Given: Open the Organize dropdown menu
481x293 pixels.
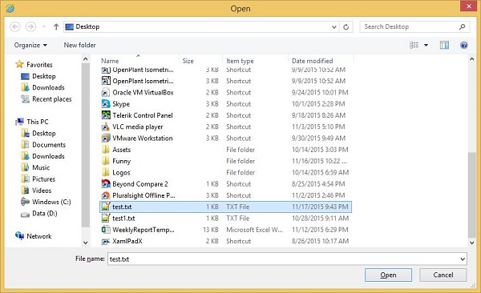Looking at the screenshot, I should click(30, 45).
